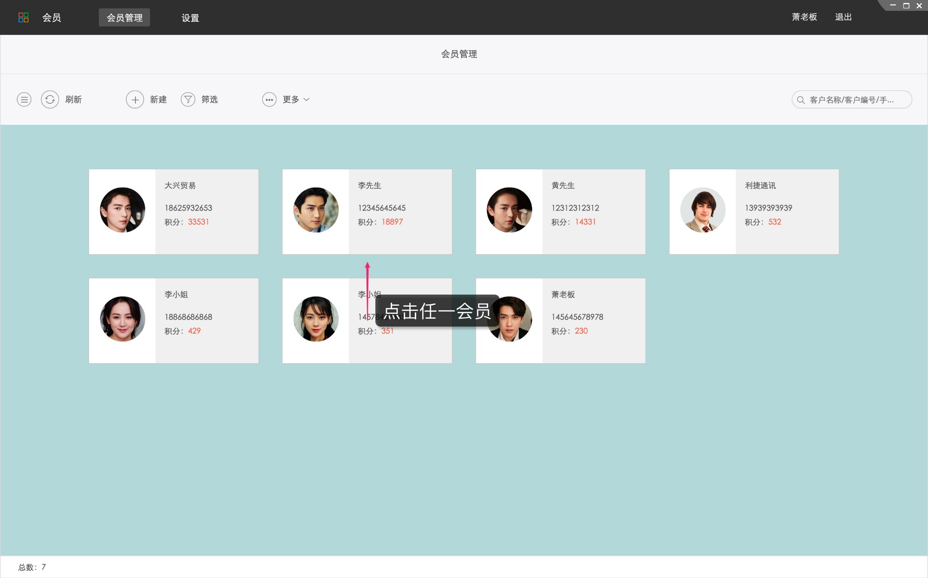Click the 退出 logout link
This screenshot has height=578, width=928.
click(x=843, y=17)
